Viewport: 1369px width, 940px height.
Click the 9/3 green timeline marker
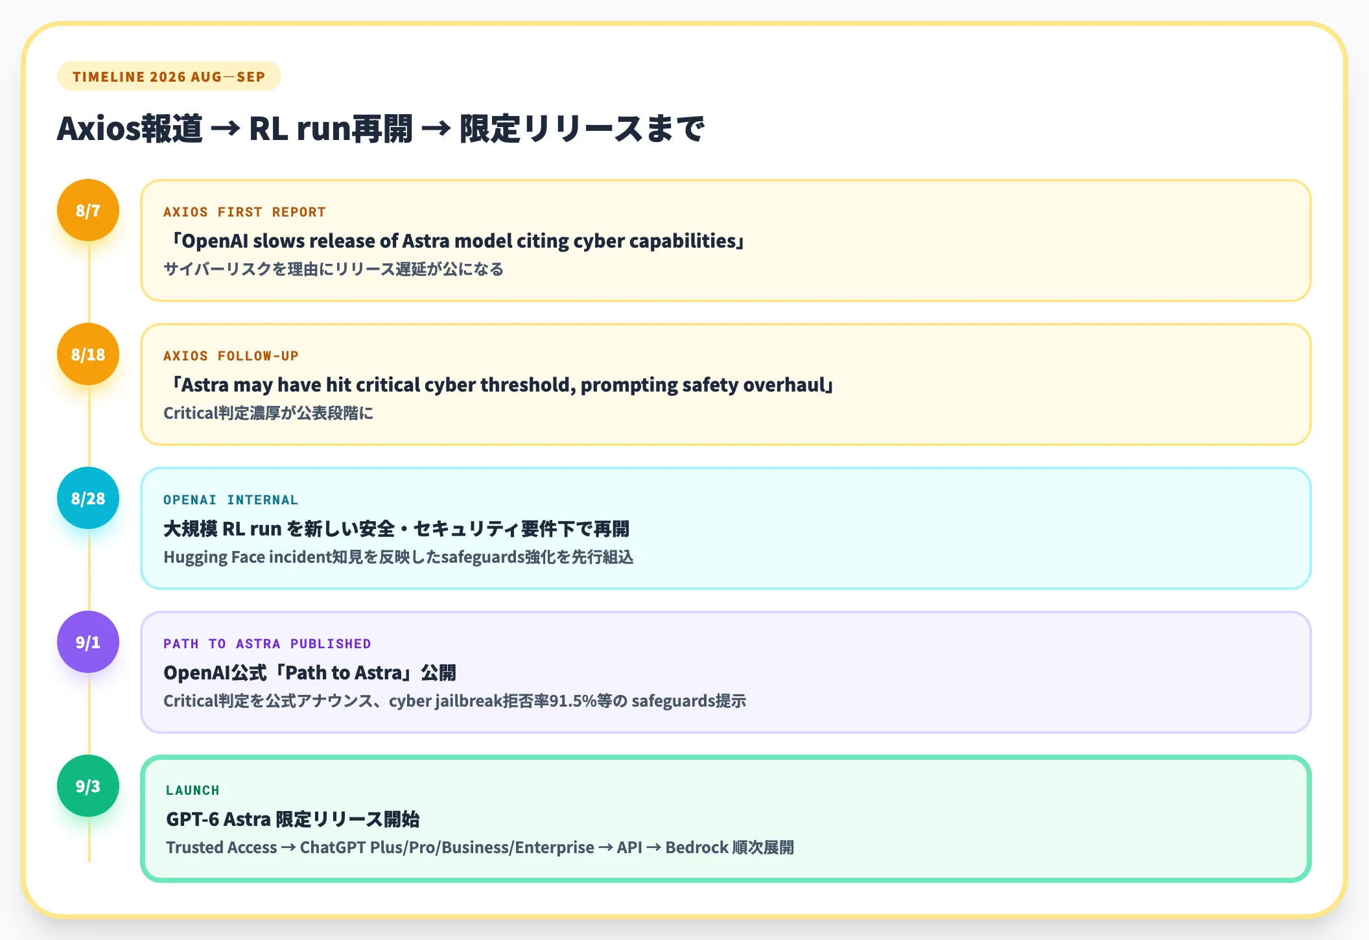pos(88,786)
